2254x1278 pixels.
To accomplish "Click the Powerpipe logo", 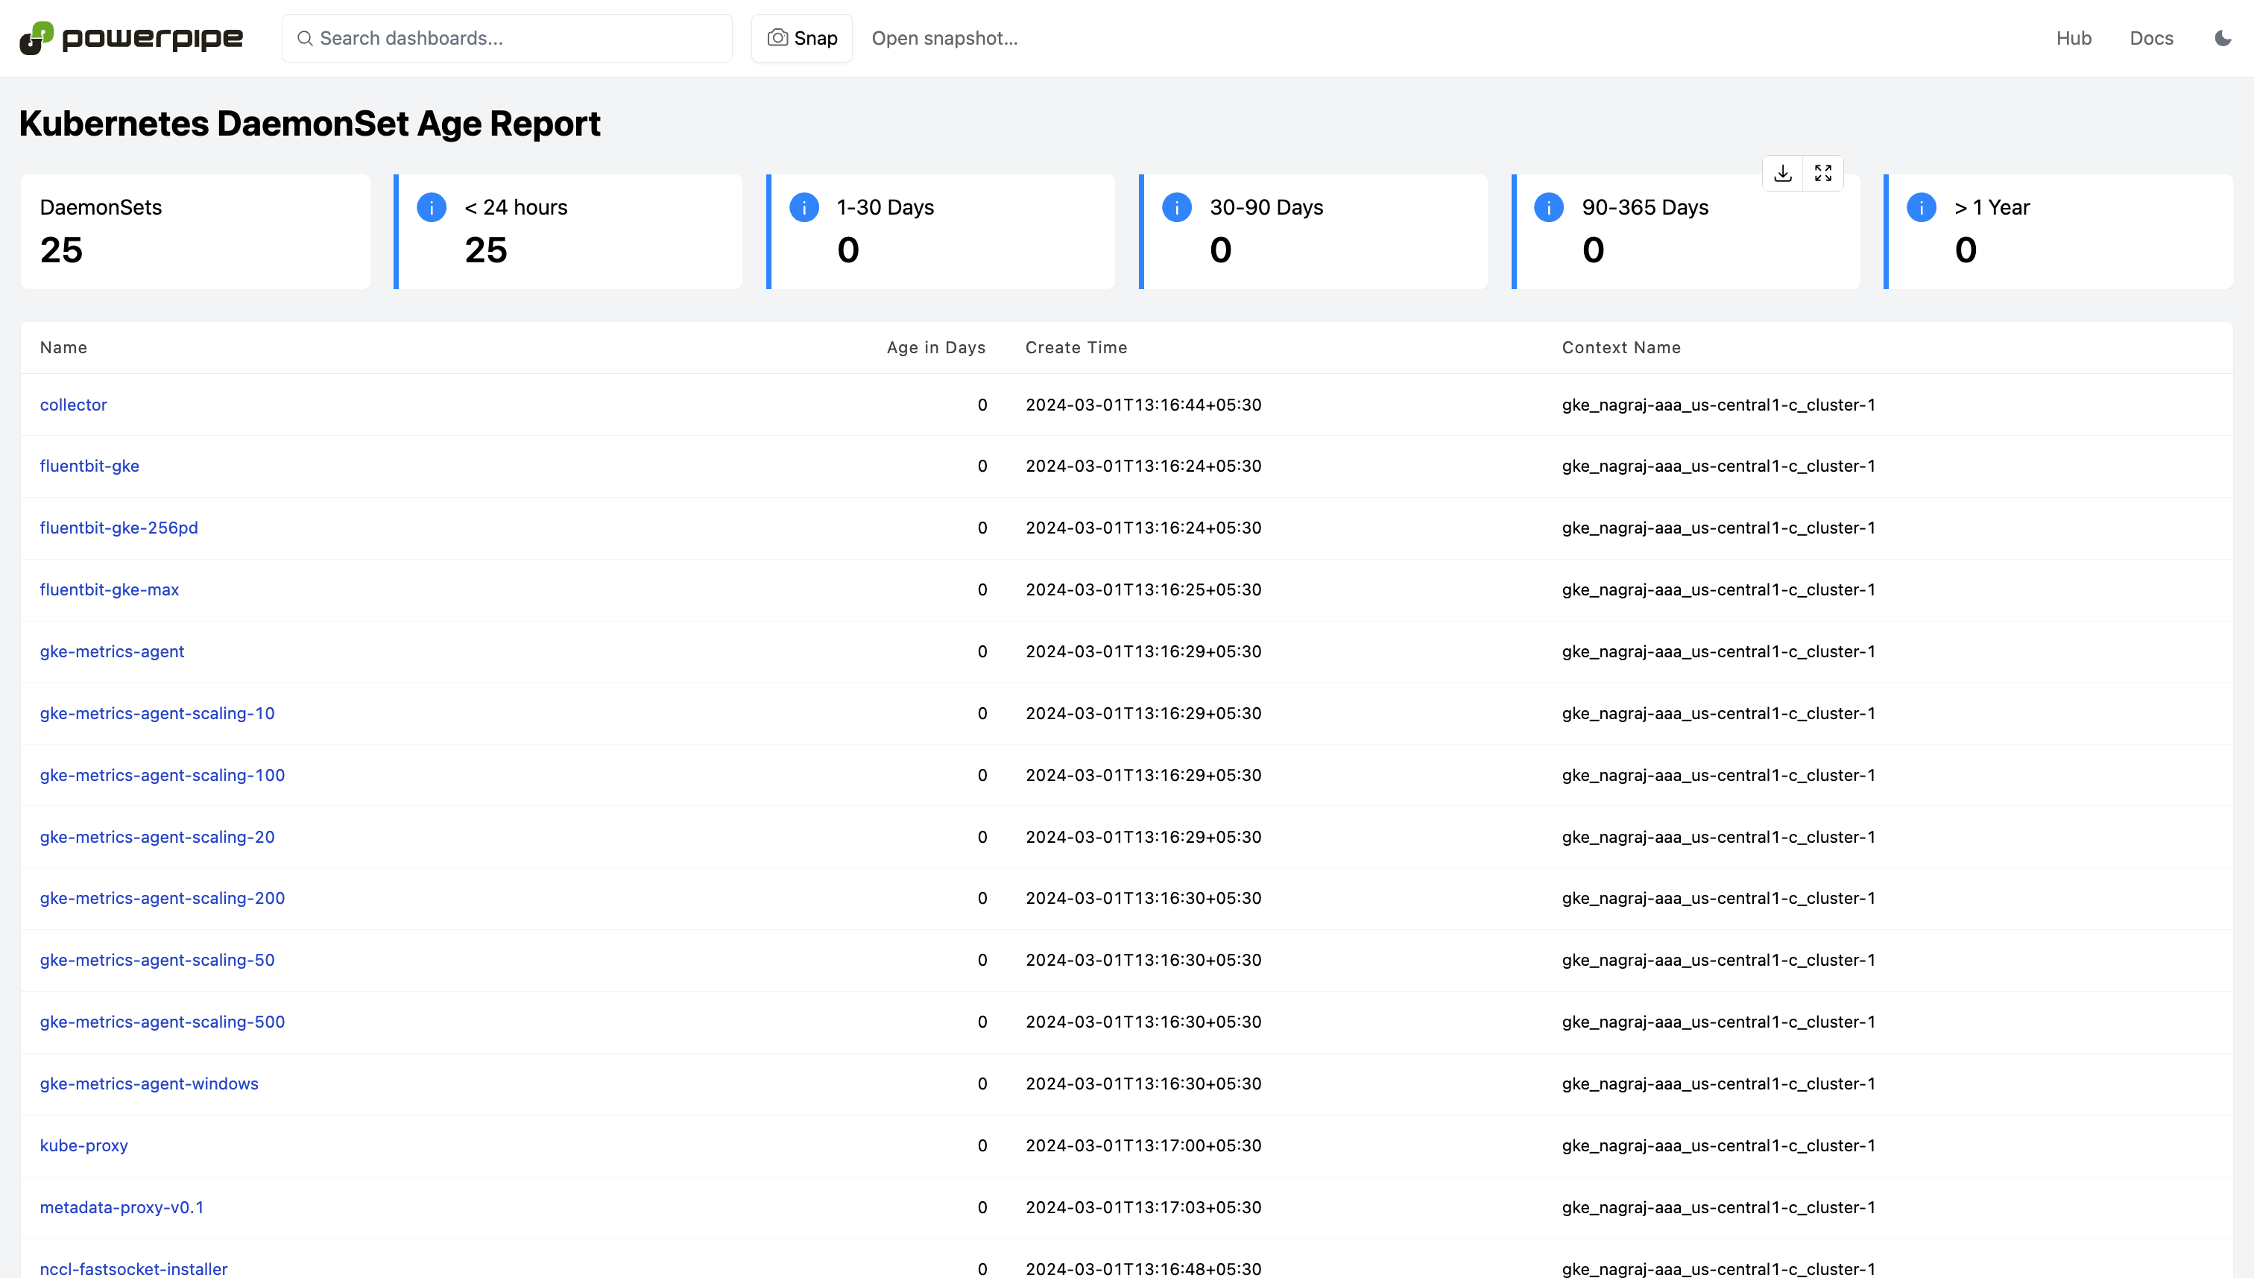I will pyautogui.click(x=132, y=38).
